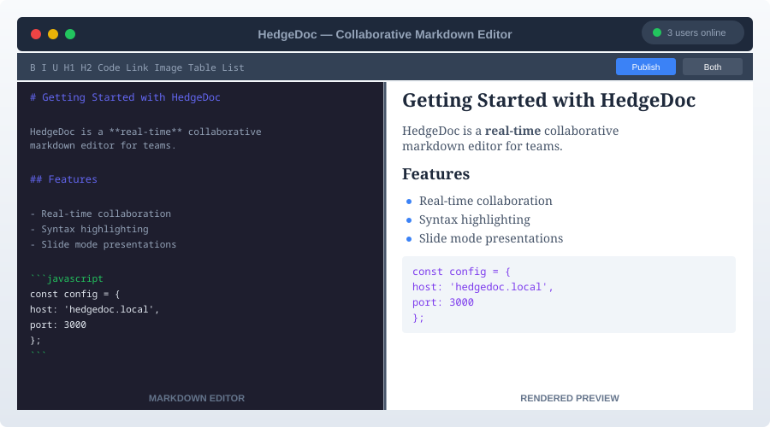This screenshot has height=427, width=770.
Task: Click 'port: 3000' in the editor
Action: pyautogui.click(x=58, y=325)
